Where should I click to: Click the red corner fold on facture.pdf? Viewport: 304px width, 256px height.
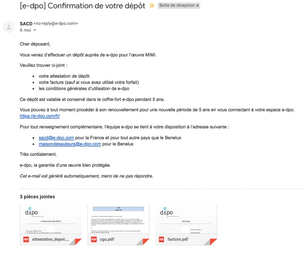pyautogui.click(x=213, y=242)
